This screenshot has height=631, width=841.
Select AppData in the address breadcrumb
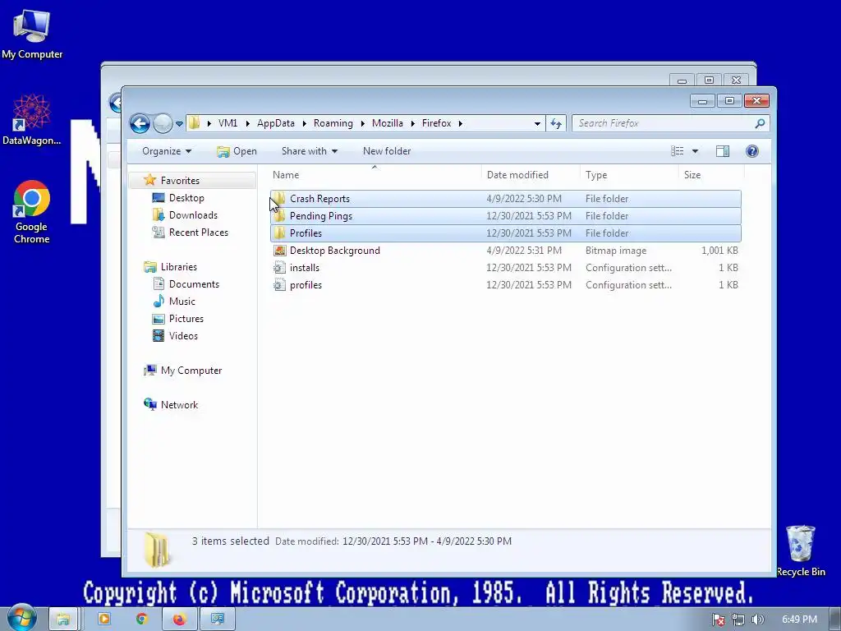click(276, 123)
